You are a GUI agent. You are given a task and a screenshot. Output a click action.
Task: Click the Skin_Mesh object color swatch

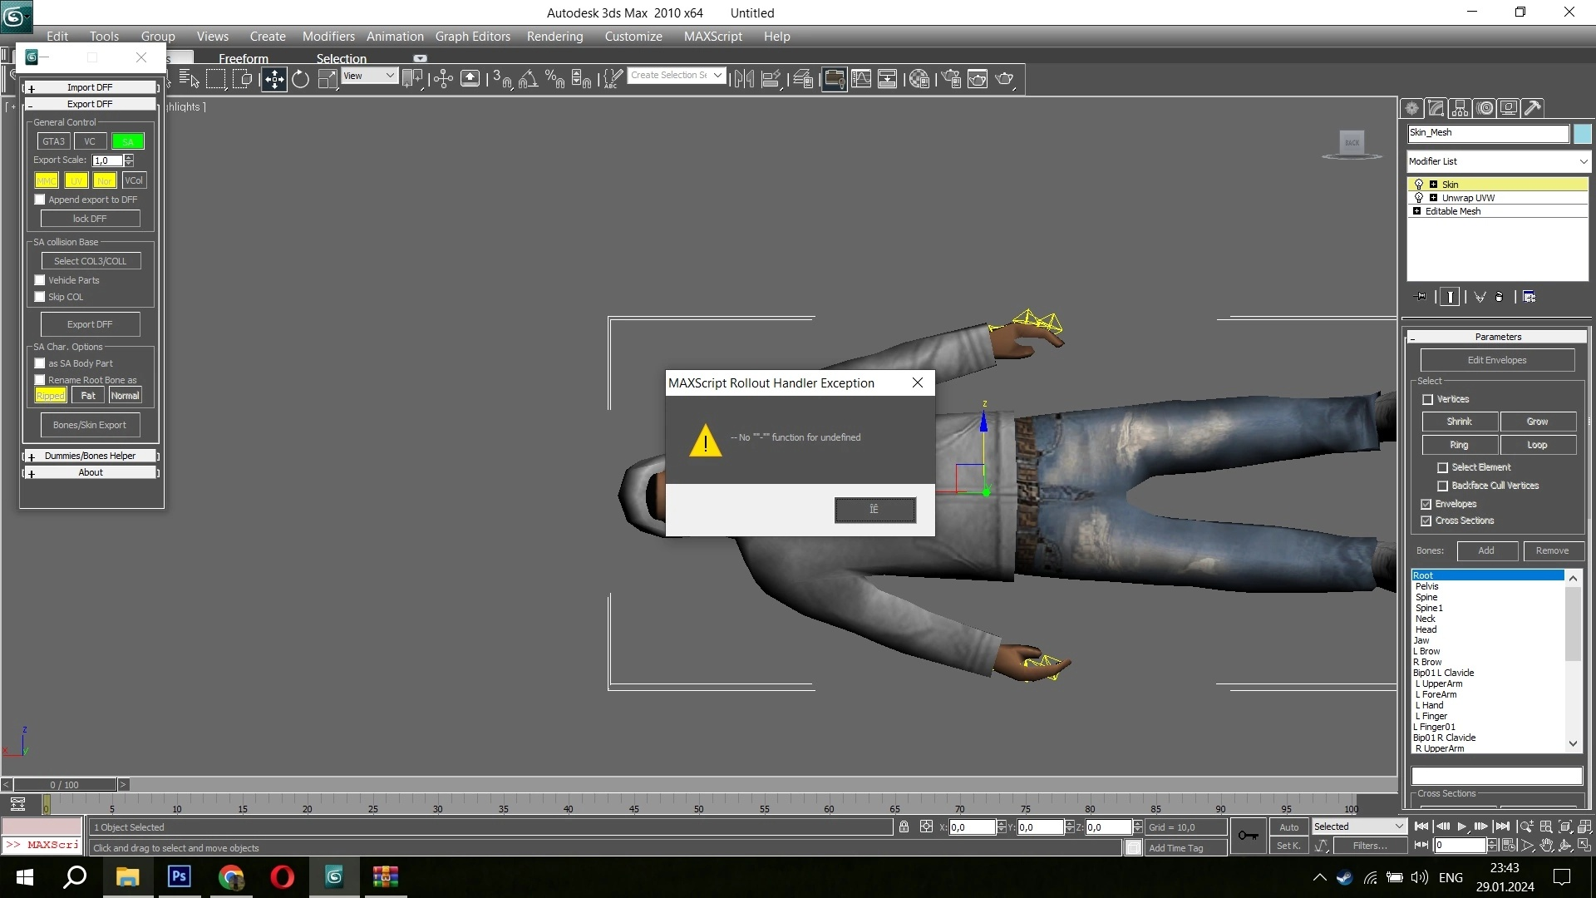(x=1582, y=133)
